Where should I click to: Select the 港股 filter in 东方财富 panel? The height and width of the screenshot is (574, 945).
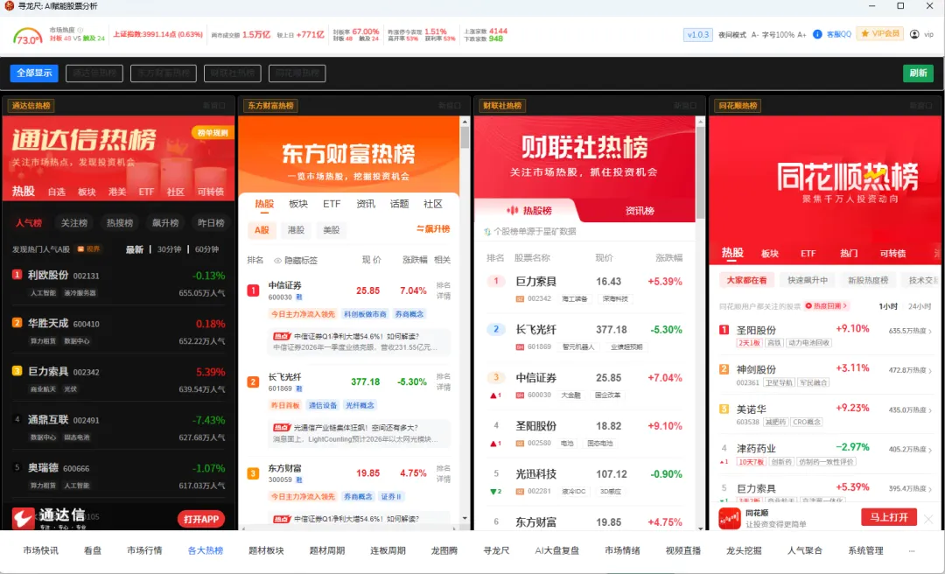tap(296, 230)
